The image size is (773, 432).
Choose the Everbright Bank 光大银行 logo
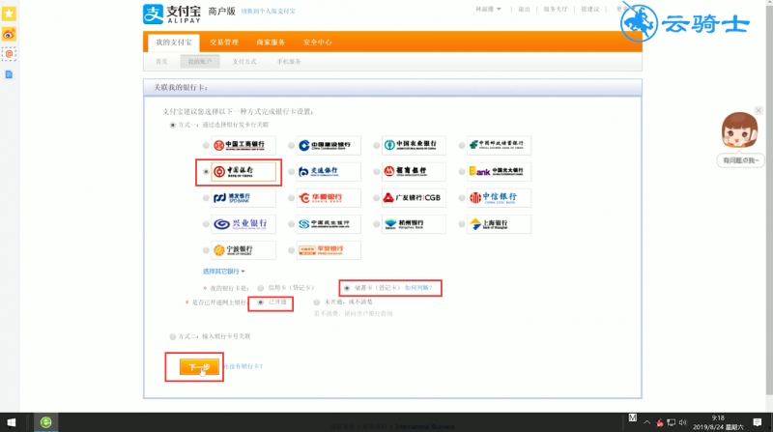pyautogui.click(x=499, y=171)
